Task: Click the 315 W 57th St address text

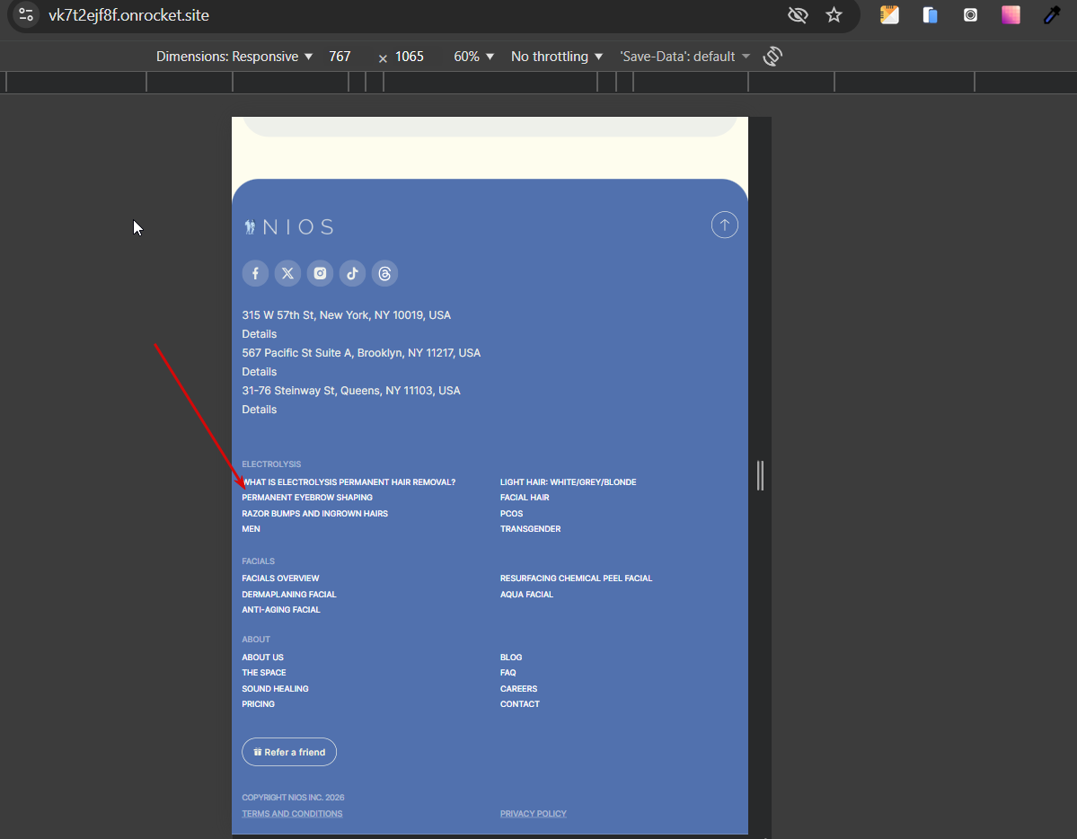Action: (x=346, y=315)
